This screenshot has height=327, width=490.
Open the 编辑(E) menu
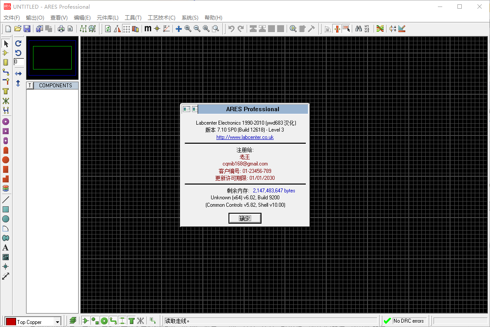tap(82, 18)
